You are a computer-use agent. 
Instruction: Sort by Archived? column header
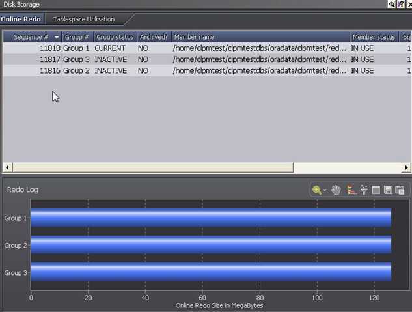pyautogui.click(x=154, y=37)
